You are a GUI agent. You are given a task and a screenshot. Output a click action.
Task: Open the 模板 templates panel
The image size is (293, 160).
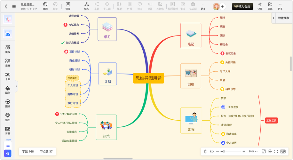(x=8, y=49)
